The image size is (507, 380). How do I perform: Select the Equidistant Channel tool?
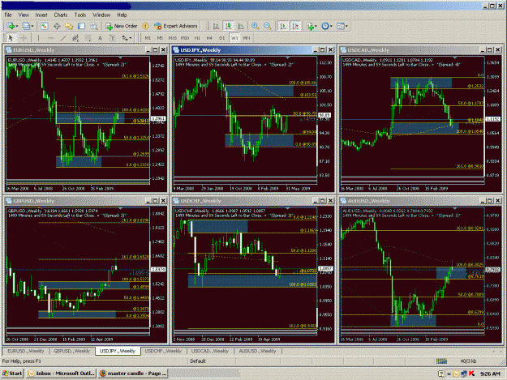pos(75,38)
